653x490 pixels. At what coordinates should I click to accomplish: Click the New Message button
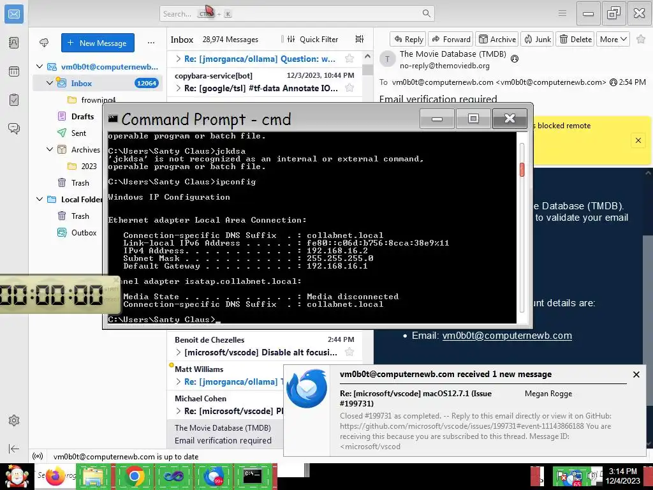tap(98, 43)
